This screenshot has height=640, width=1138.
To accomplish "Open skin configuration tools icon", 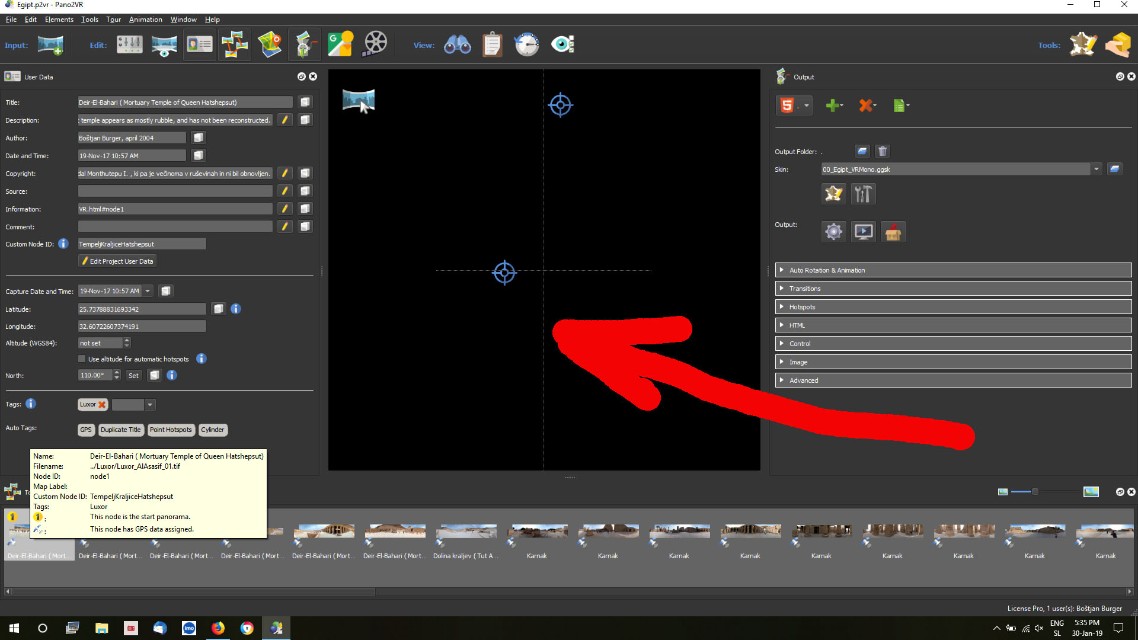I will click(x=863, y=194).
